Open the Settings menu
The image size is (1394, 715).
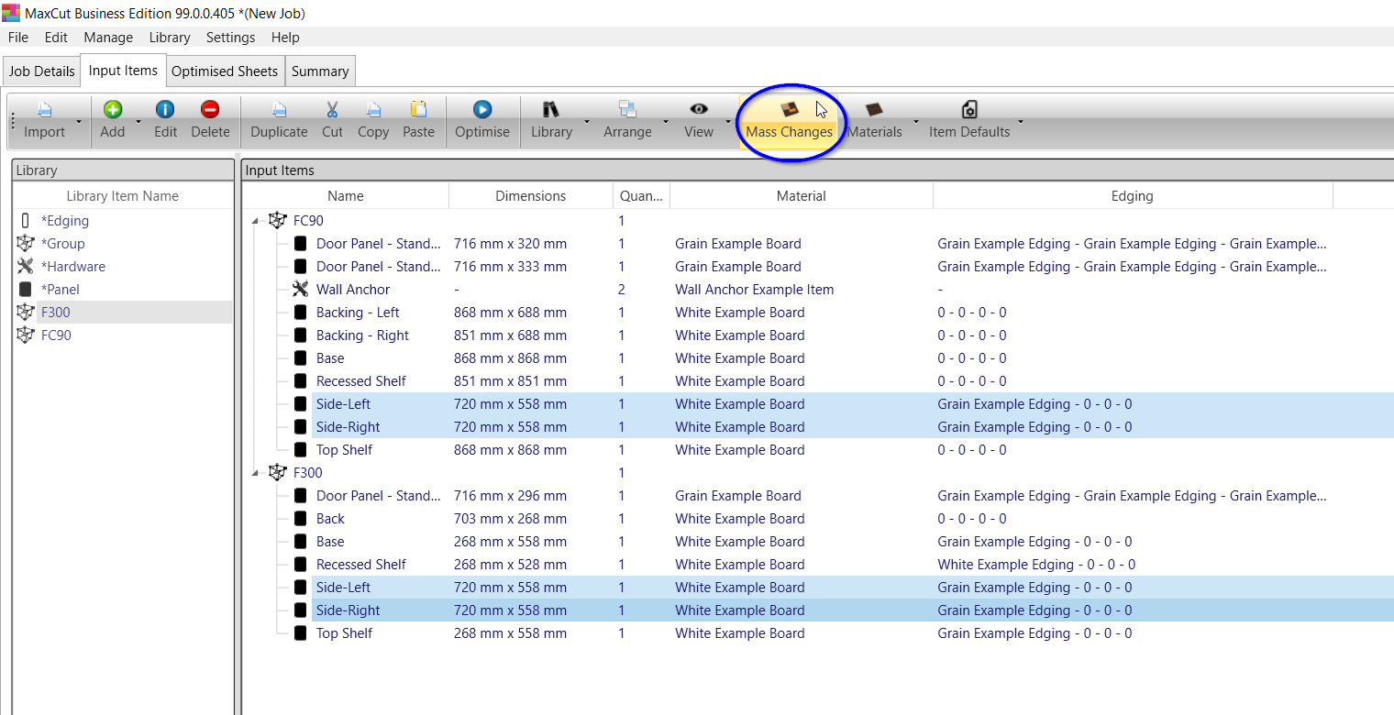[231, 38]
